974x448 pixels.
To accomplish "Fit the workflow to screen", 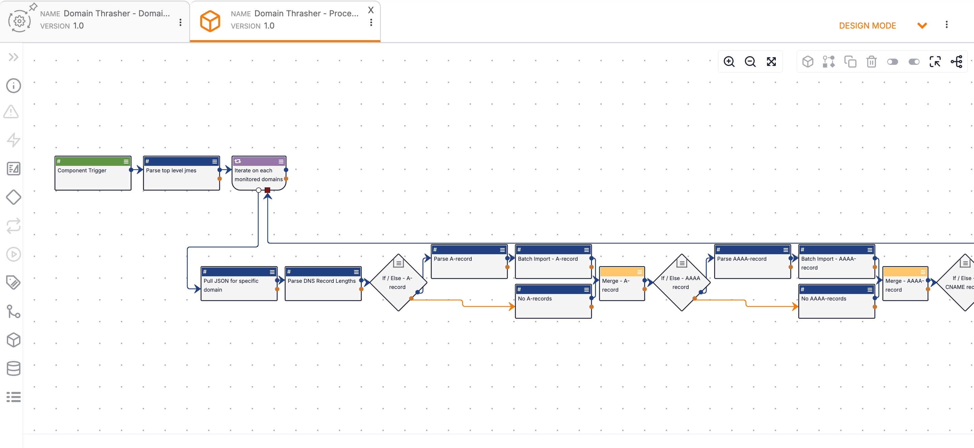I will [x=771, y=62].
